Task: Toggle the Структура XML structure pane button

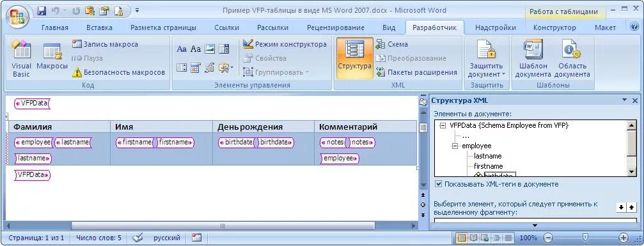Action: [354, 58]
